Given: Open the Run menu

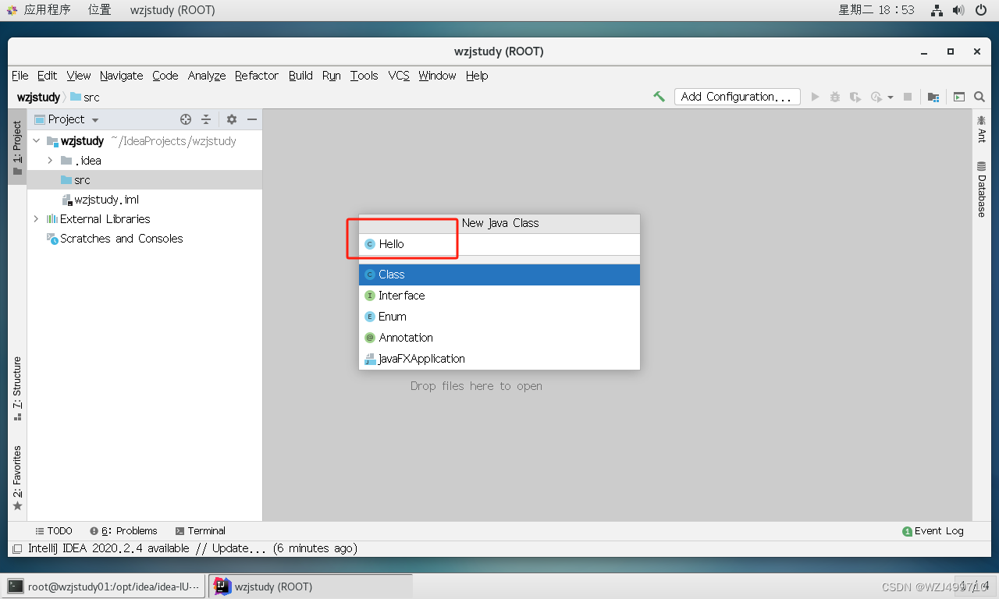Looking at the screenshot, I should [x=332, y=76].
